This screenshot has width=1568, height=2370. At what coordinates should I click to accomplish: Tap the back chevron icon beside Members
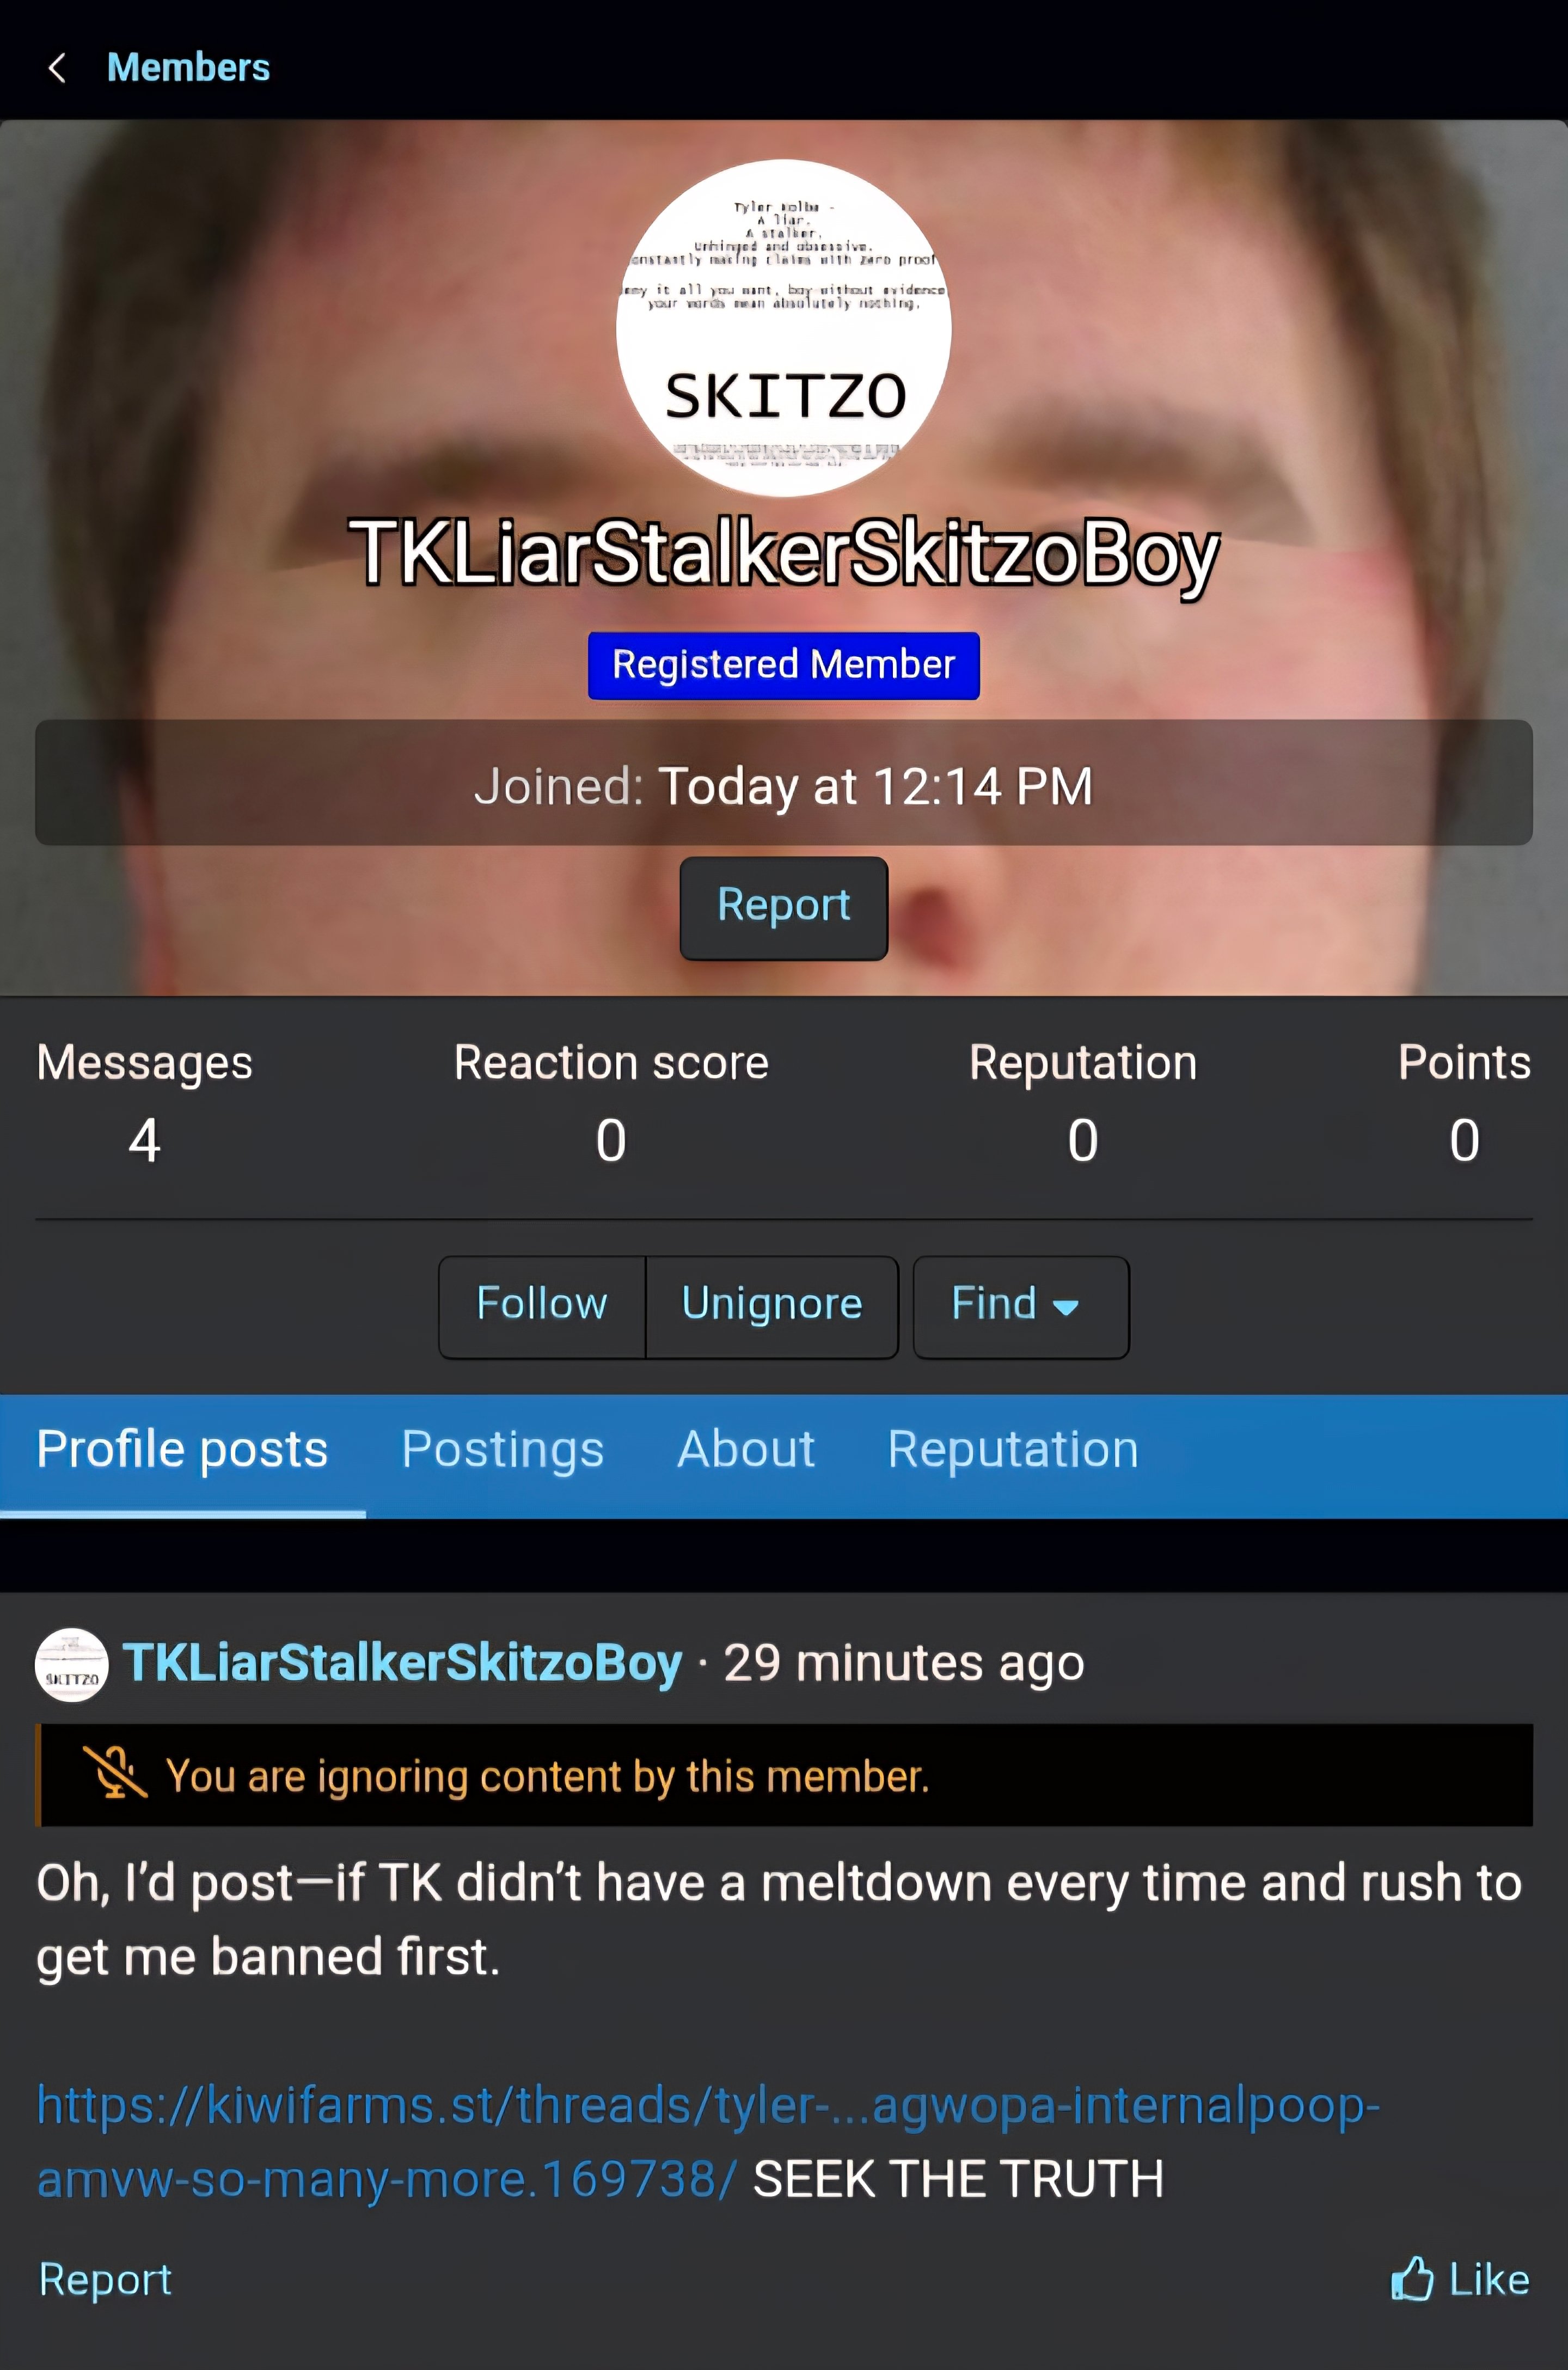(58, 68)
